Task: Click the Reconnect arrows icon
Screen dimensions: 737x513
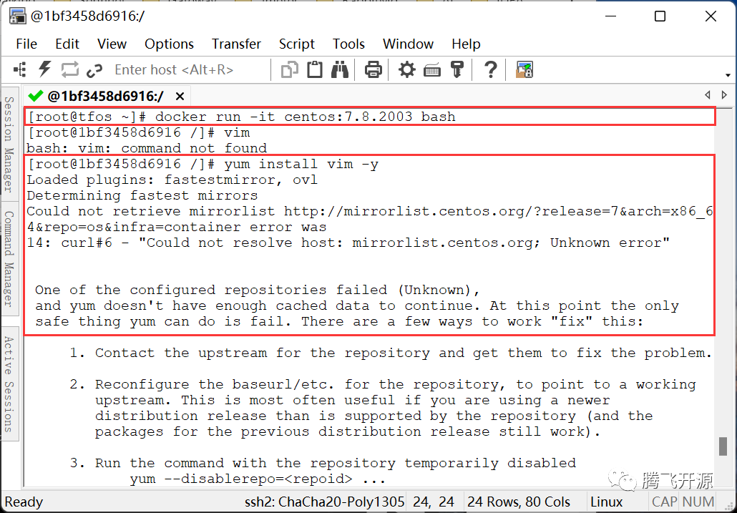Action: pyautogui.click(x=69, y=70)
